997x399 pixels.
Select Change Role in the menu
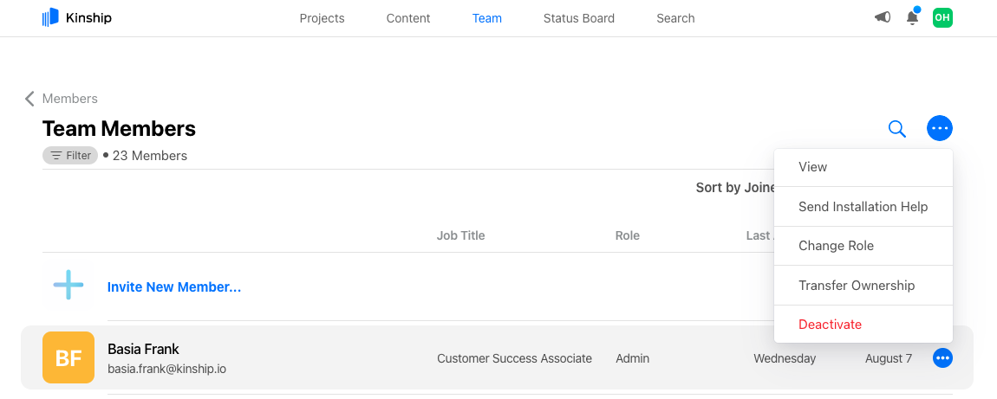836,246
